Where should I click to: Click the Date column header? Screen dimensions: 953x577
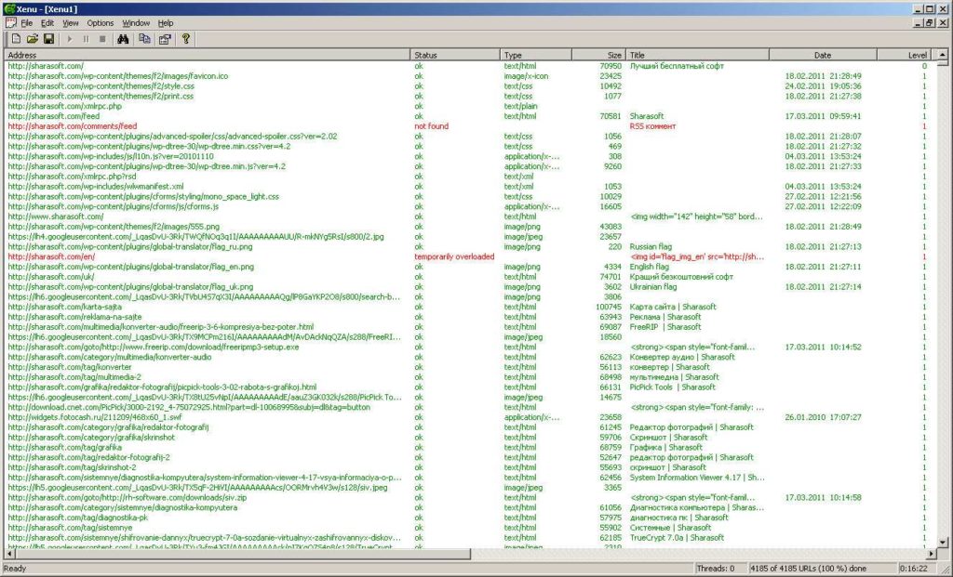click(823, 55)
